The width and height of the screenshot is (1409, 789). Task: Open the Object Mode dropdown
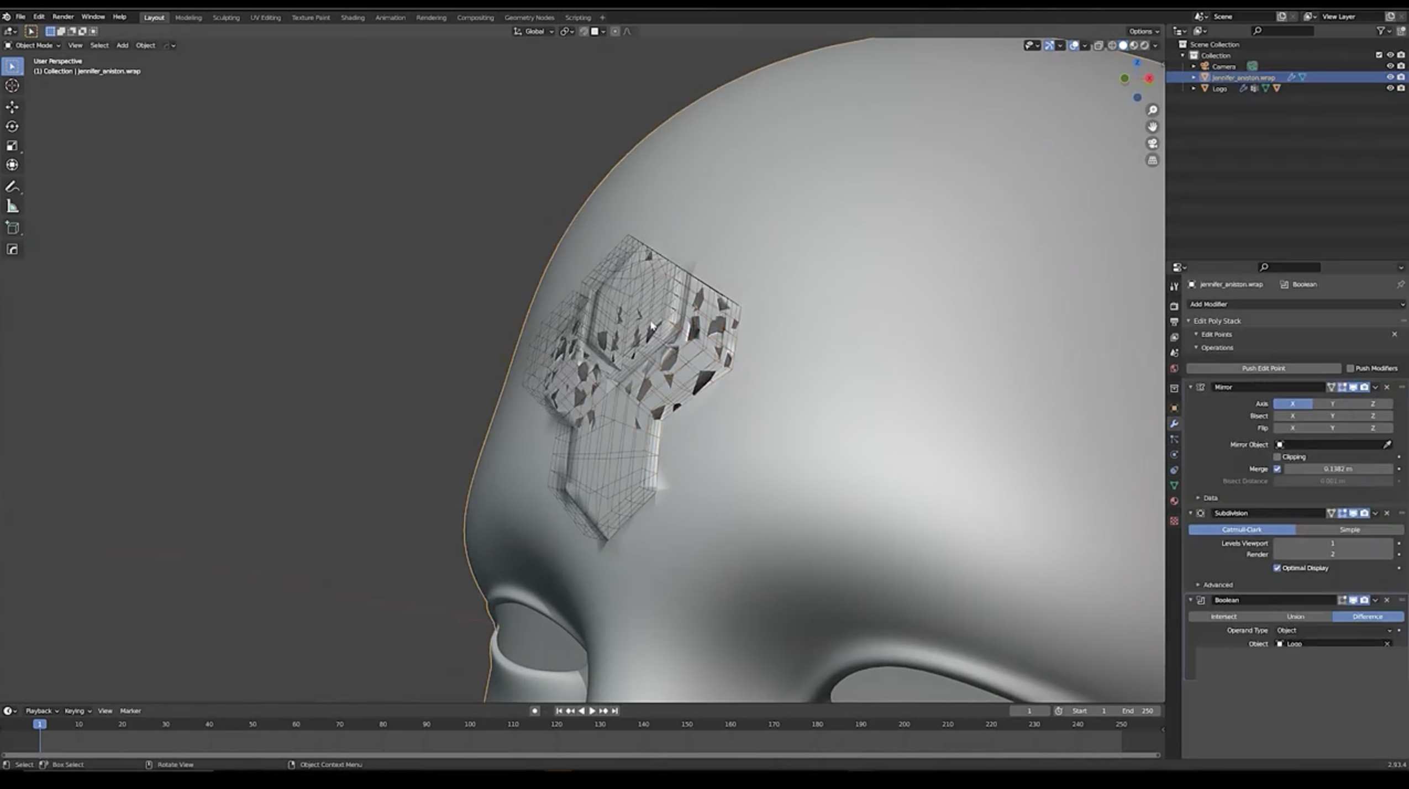[x=33, y=45]
